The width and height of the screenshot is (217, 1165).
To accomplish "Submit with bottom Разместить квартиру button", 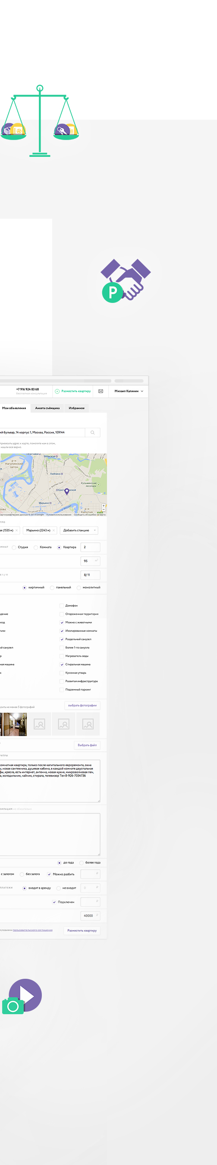I will pyautogui.click(x=82, y=931).
